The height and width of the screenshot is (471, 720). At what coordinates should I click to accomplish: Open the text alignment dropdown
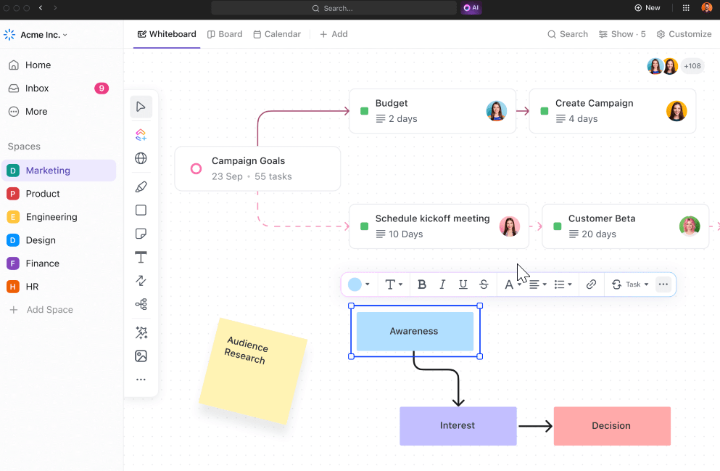point(538,284)
